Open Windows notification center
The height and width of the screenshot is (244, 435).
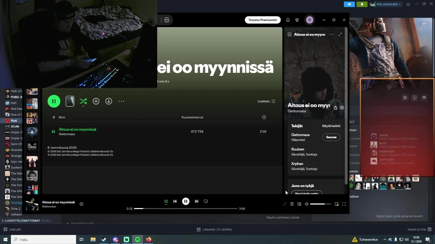[x=428, y=240]
